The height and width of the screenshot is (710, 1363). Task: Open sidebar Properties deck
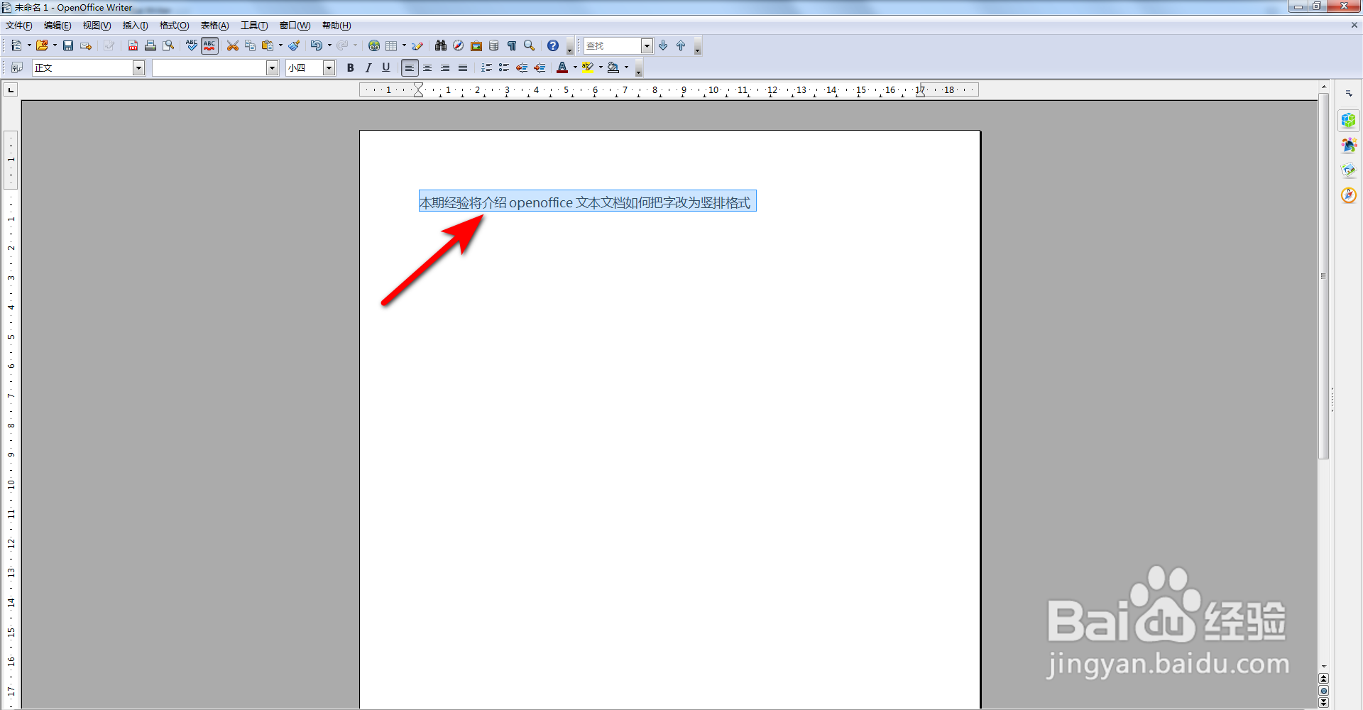point(1349,120)
